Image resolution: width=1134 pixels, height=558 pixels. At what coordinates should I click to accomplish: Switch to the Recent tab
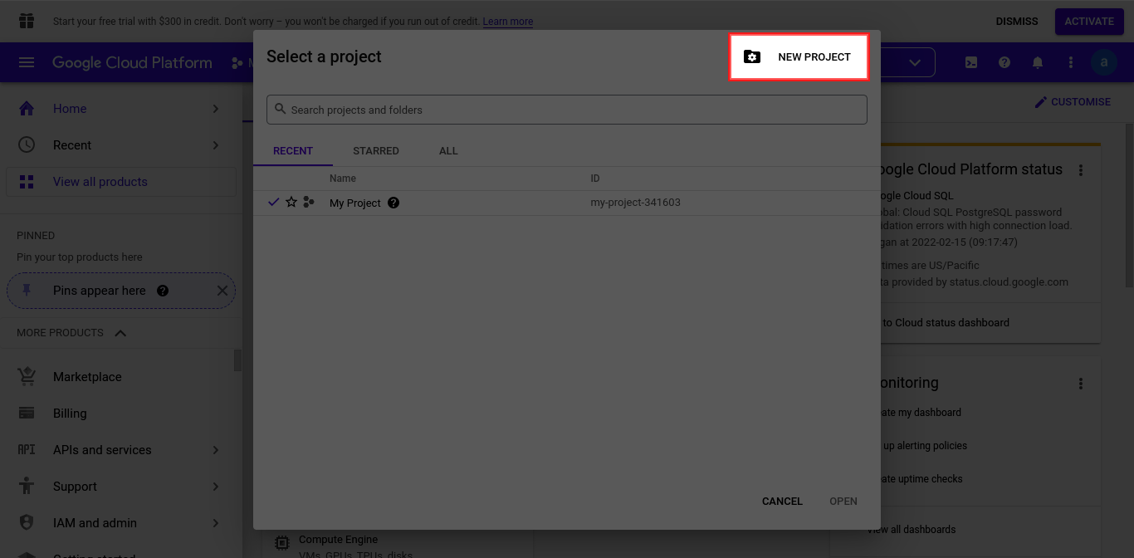point(293,151)
